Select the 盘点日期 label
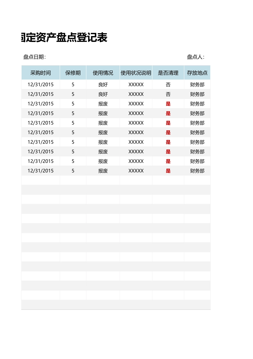253x359 pixels. (35, 57)
